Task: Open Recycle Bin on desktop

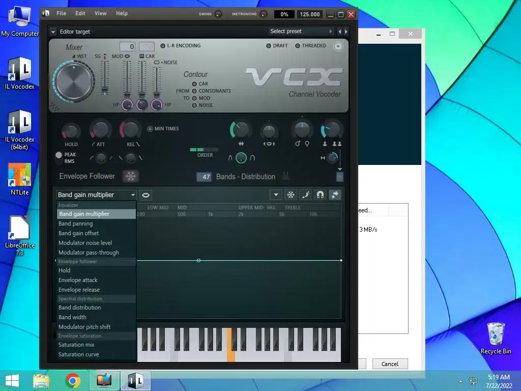Action: [496, 339]
